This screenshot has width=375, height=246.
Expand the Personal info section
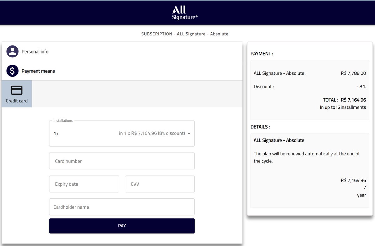122,51
